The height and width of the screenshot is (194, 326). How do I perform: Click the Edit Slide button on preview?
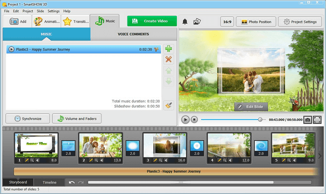pyautogui.click(x=251, y=106)
